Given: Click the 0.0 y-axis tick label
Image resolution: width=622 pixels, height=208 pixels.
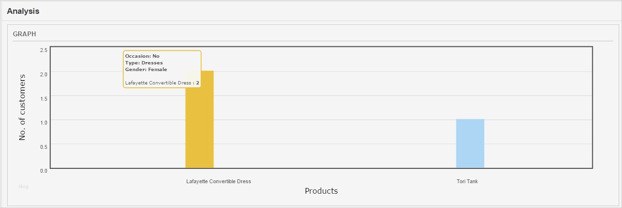Looking at the screenshot, I should coord(43,170).
